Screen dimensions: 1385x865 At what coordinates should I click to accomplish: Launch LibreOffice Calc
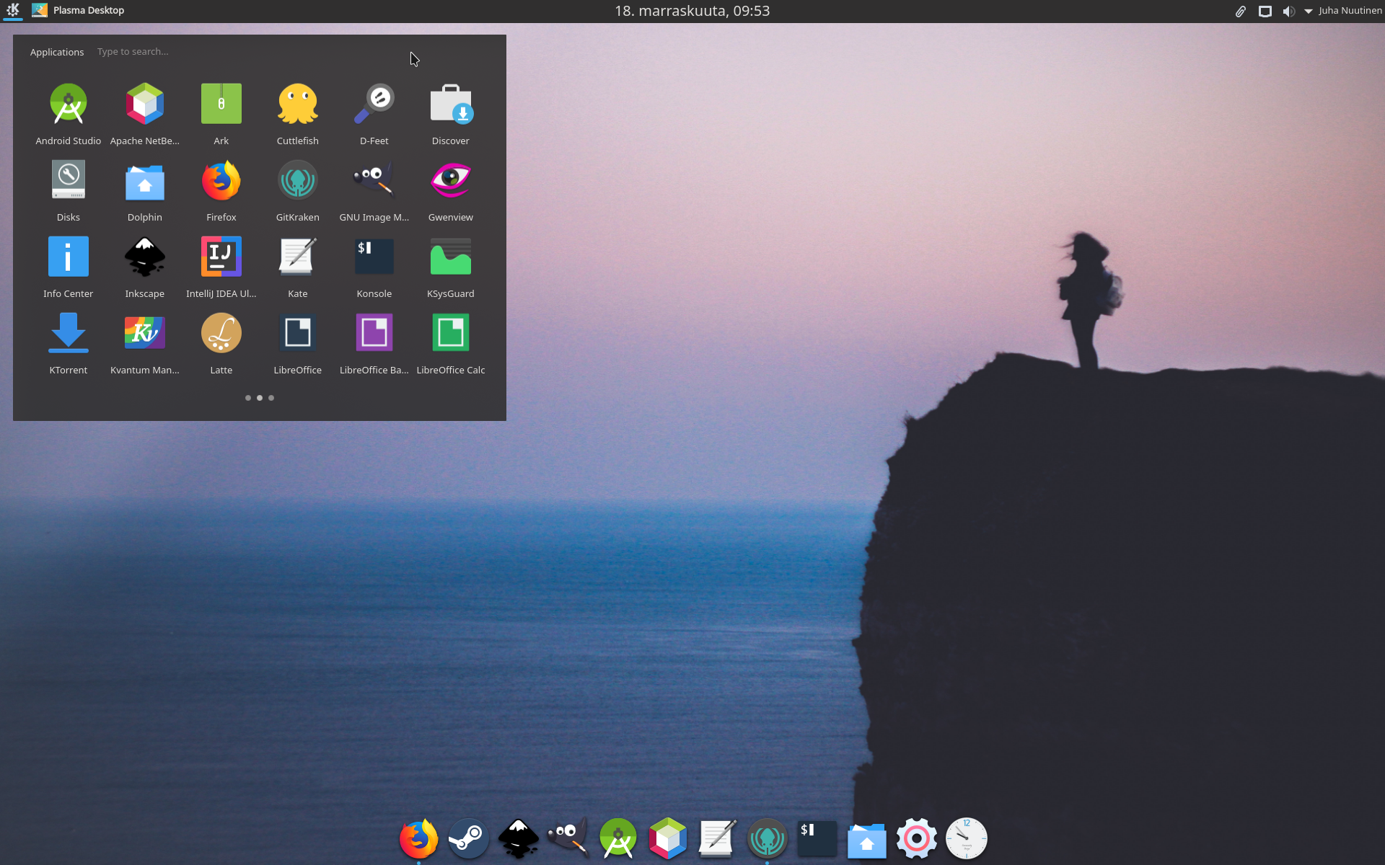click(x=451, y=343)
